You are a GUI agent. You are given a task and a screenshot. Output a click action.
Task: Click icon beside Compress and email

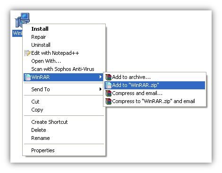108,93
